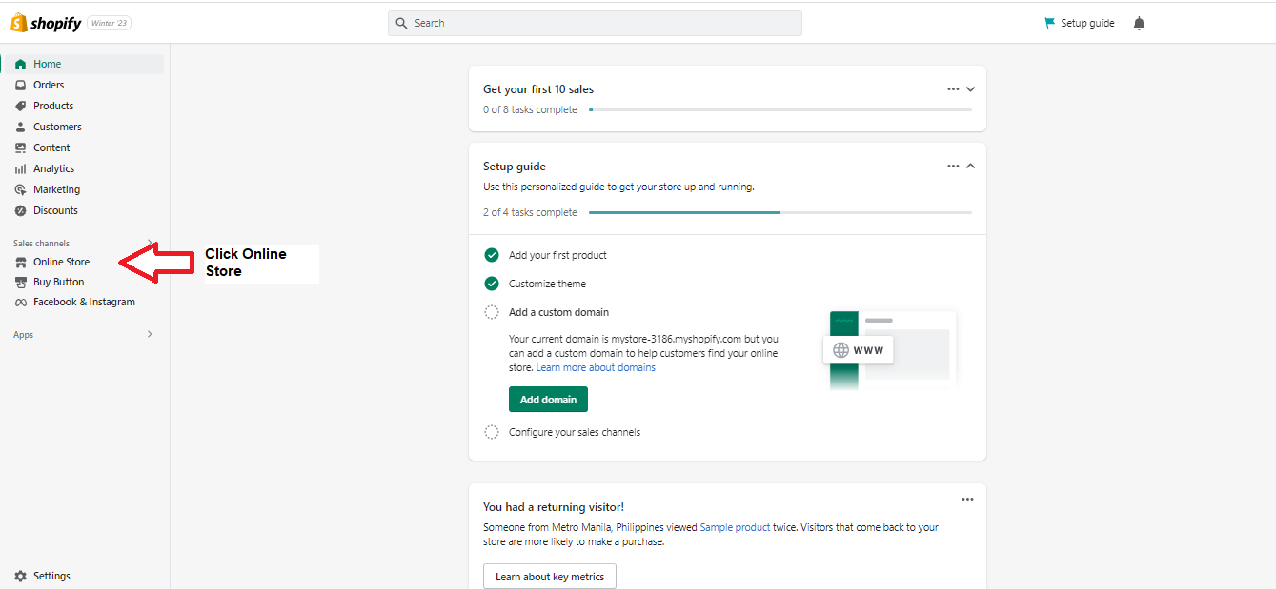Open the Sample product link
This screenshot has width=1276, height=589.
pyautogui.click(x=735, y=527)
